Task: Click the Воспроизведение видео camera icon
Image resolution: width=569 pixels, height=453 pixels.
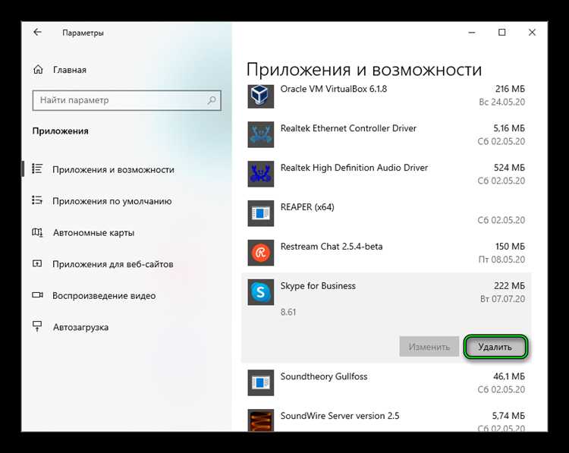Action: [x=37, y=294]
